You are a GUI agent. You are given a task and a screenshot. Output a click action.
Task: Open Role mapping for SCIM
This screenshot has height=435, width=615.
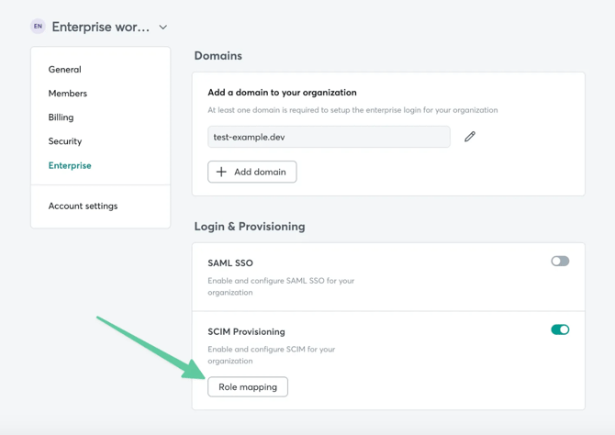[x=248, y=387]
